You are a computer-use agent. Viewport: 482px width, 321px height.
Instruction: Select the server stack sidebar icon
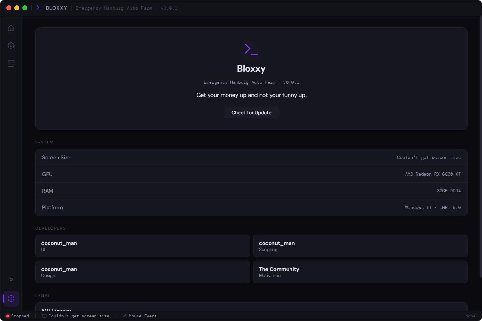11,64
